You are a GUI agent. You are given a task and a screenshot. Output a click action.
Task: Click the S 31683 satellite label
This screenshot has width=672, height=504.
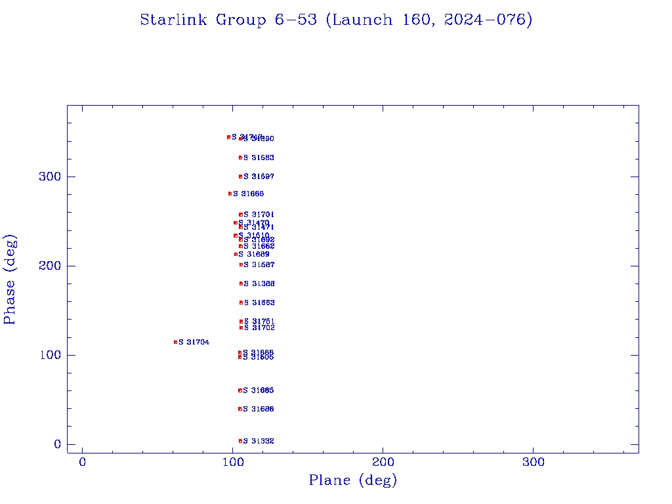(x=259, y=157)
